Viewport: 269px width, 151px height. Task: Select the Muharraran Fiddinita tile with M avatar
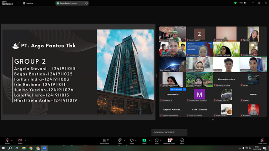click(x=199, y=94)
